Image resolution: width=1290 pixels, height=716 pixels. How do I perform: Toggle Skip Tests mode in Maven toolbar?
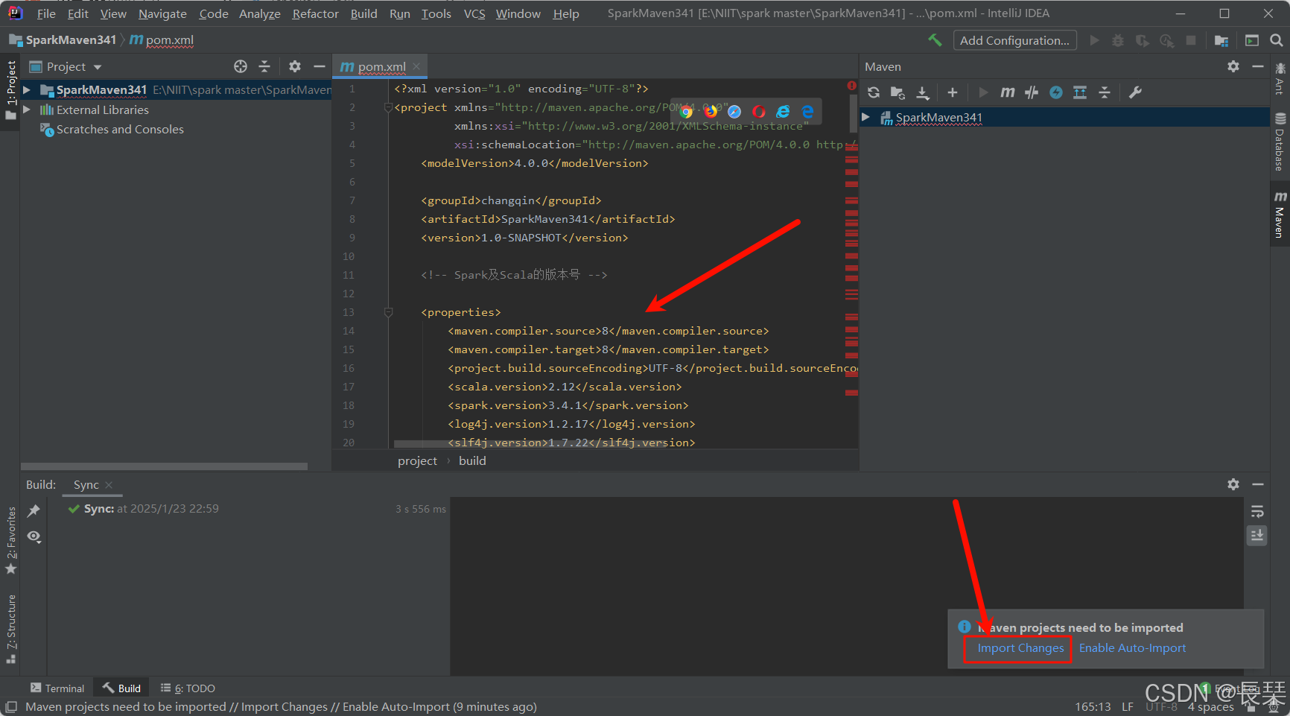pos(1032,92)
